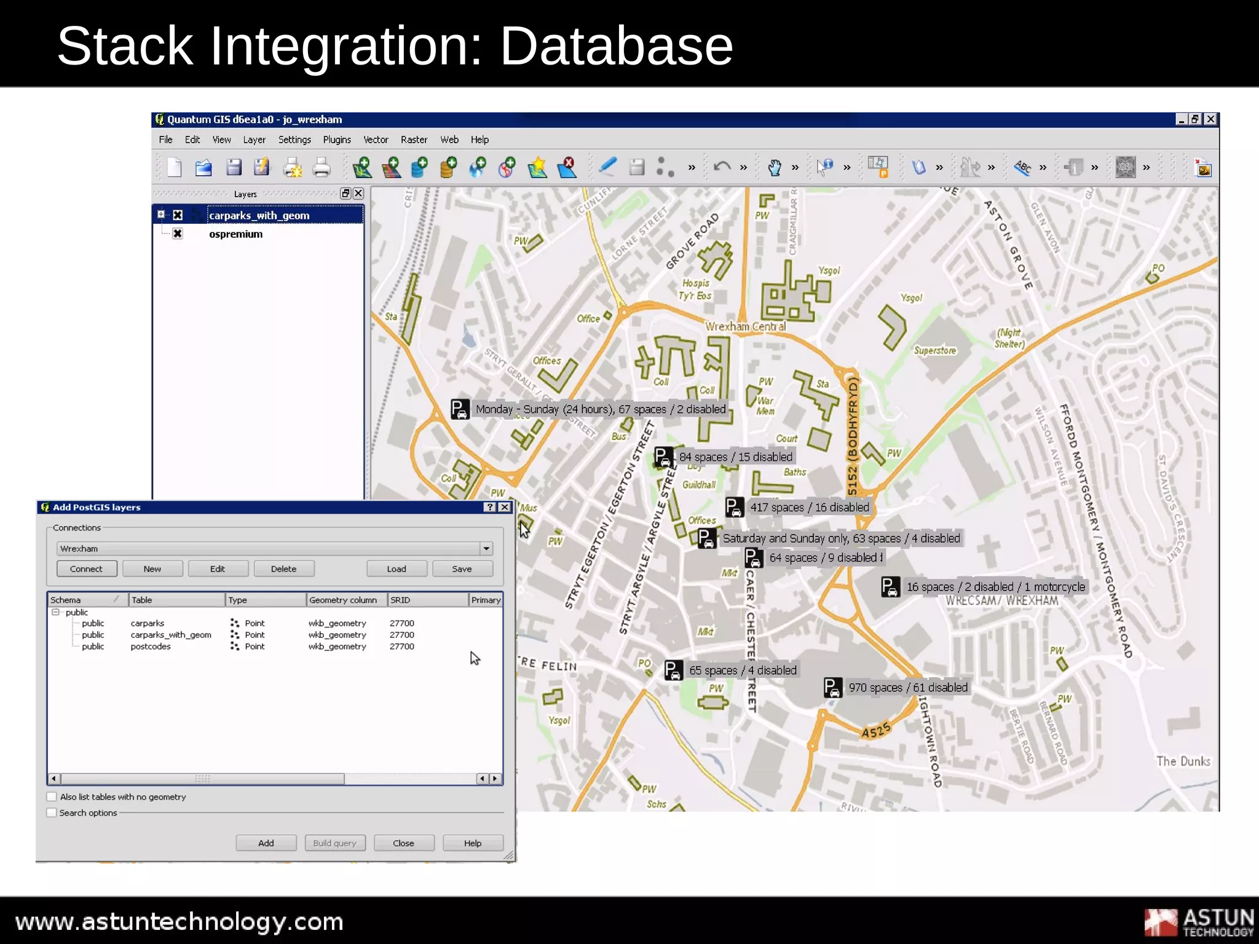Viewport: 1259px width, 944px height.
Task: Expand hidden toolbar items next to Undo
Action: click(744, 167)
